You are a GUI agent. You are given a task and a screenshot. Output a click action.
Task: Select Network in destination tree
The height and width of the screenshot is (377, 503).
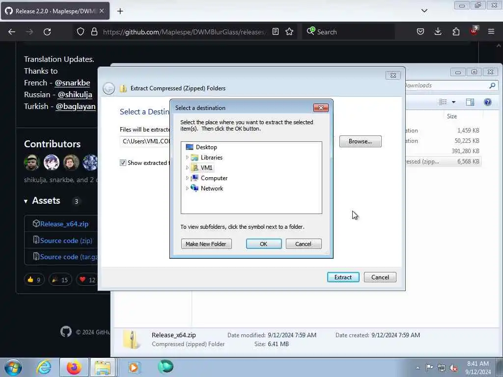212,188
